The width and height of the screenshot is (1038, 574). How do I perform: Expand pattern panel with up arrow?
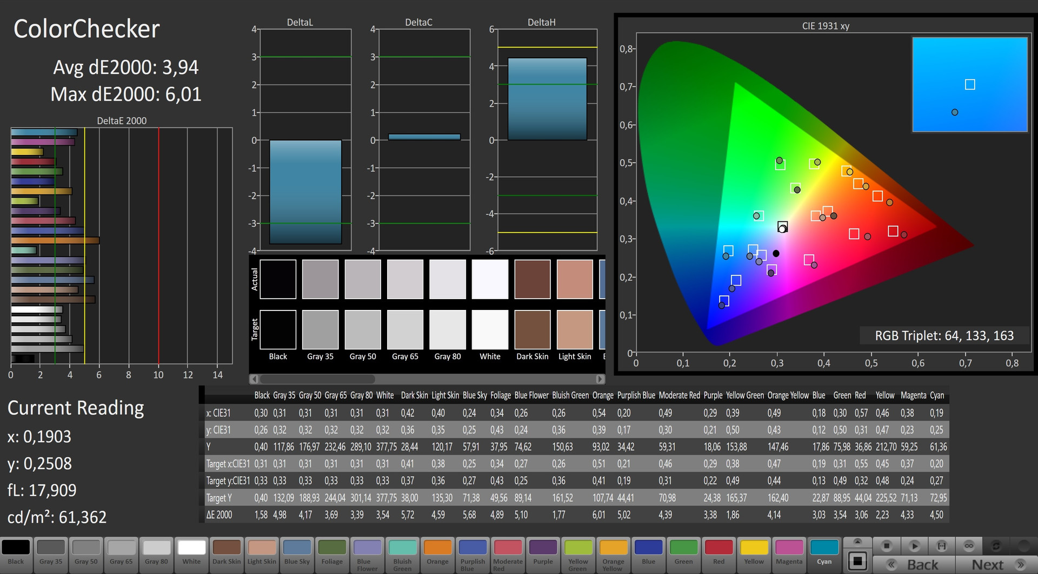(857, 542)
